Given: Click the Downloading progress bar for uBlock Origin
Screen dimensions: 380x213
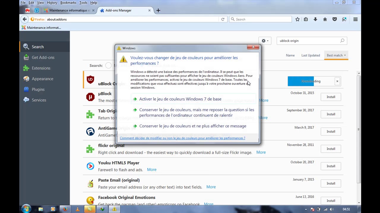Looking at the screenshot, I should coord(310,81).
